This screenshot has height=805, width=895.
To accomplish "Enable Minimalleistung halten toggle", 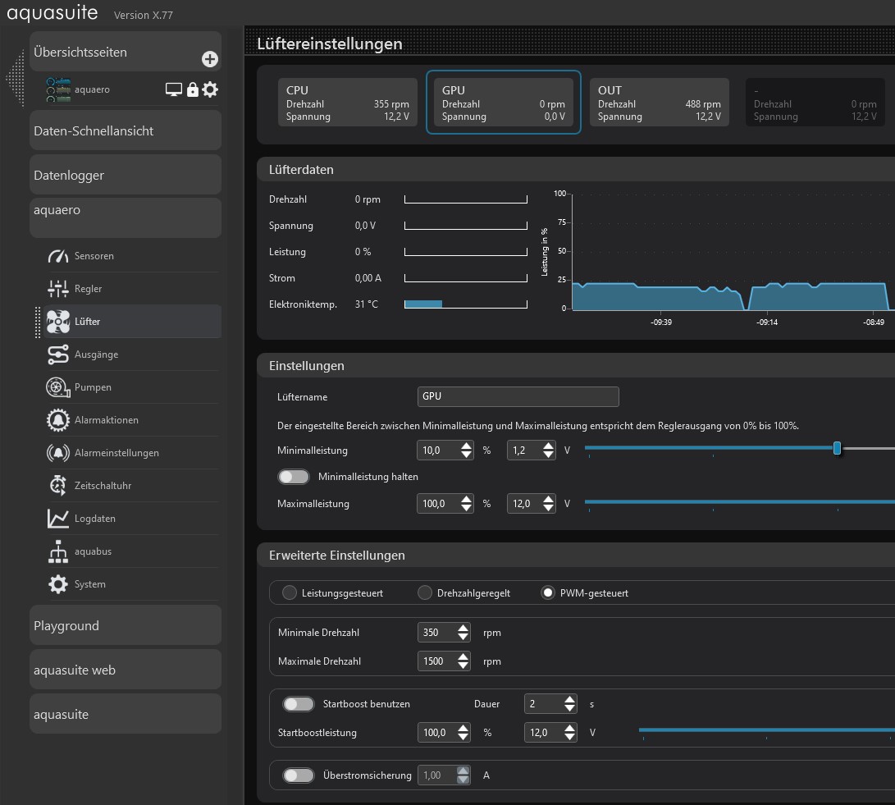I will pos(294,477).
